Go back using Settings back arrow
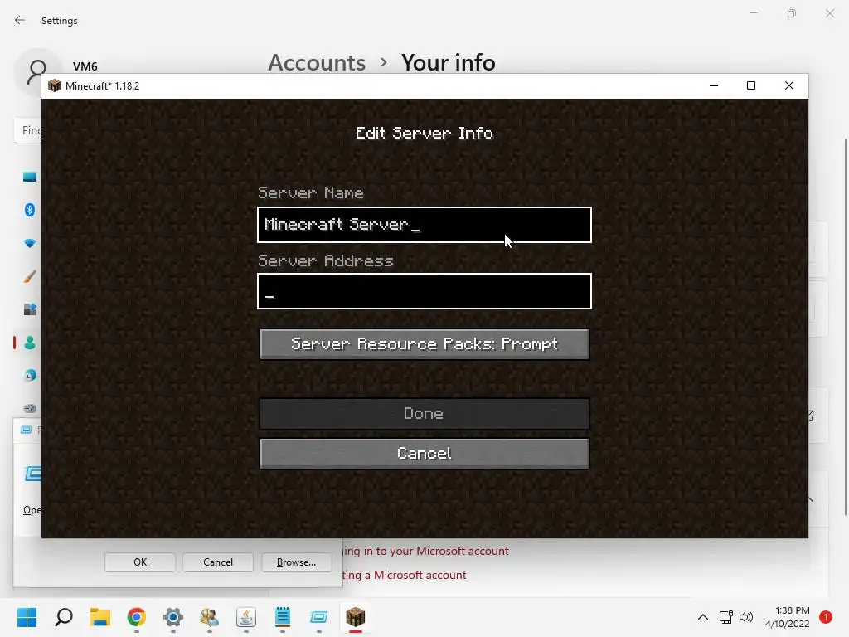 click(20, 20)
